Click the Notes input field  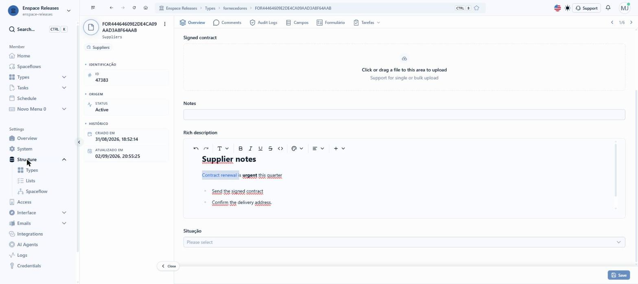(x=404, y=115)
